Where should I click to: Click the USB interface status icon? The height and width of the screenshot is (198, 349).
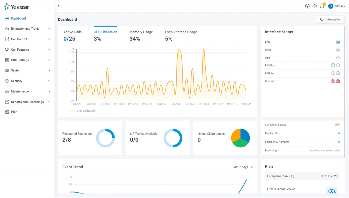pyautogui.click(x=338, y=57)
